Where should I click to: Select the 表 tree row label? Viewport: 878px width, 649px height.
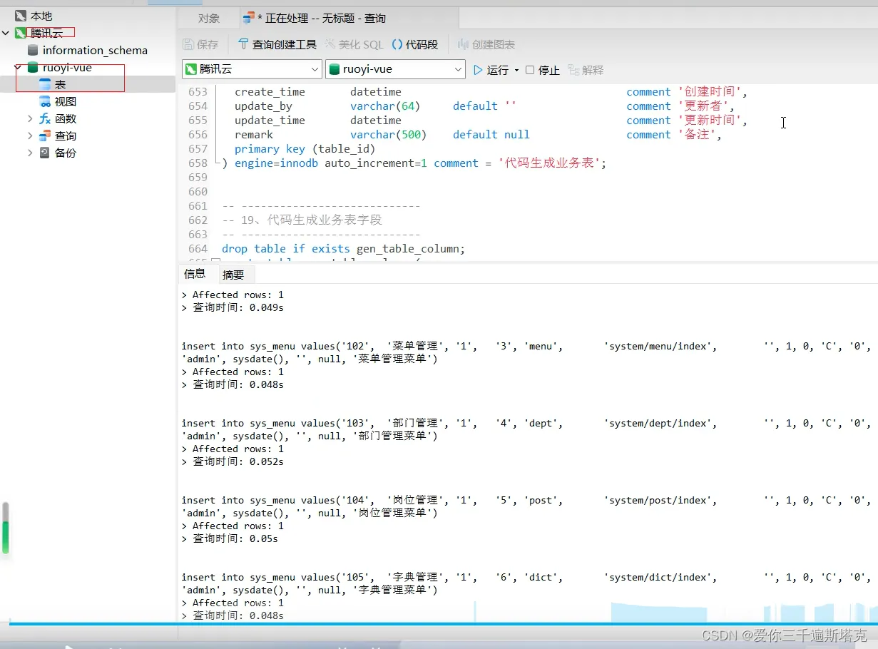point(61,84)
